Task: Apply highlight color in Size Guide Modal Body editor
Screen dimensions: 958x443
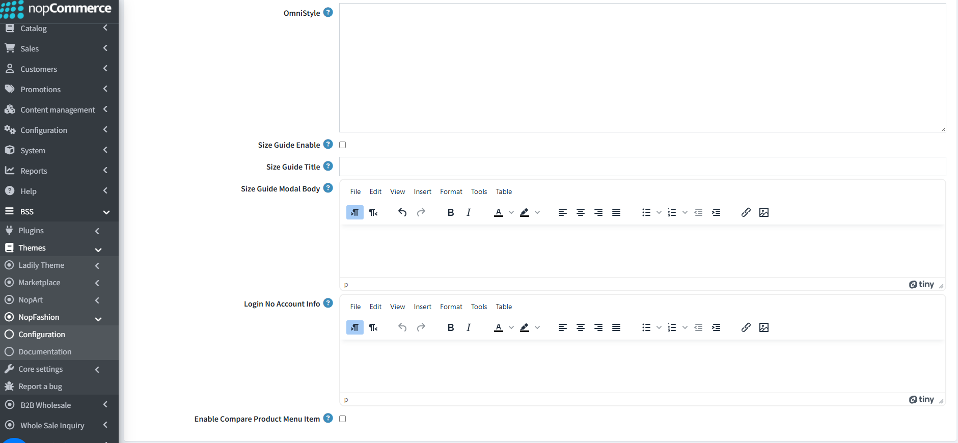Action: point(525,212)
